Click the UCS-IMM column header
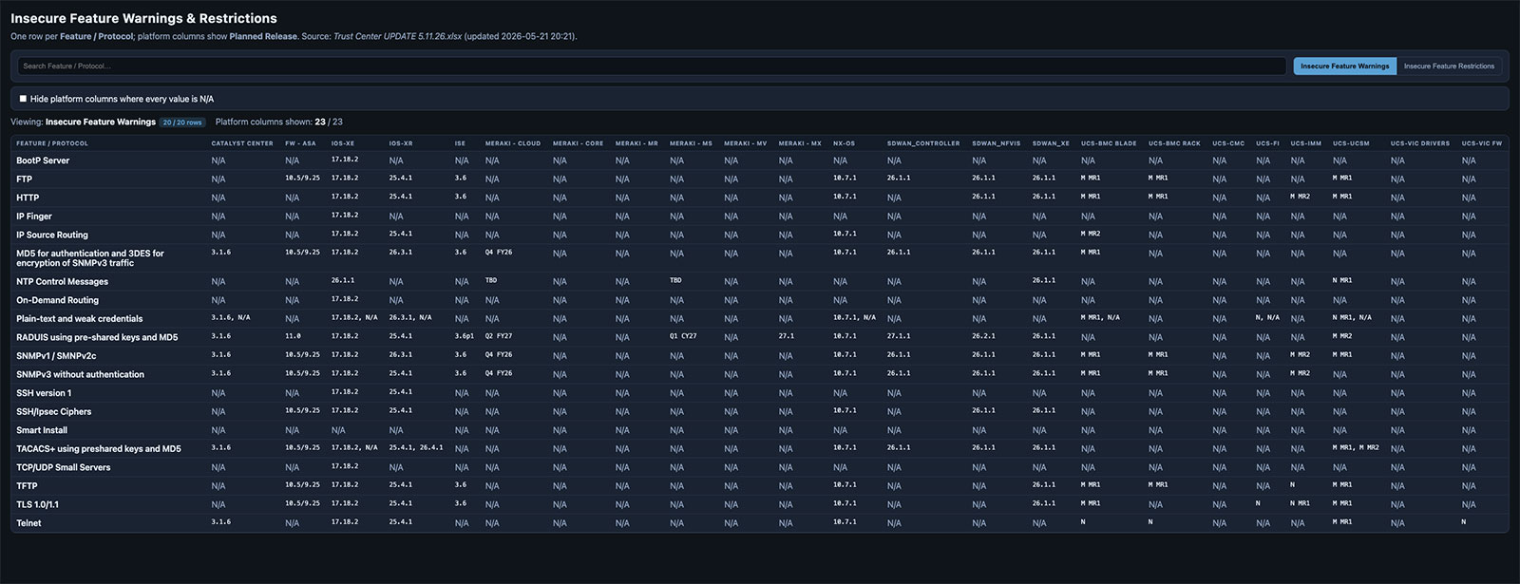This screenshot has height=584, width=1520. pyautogui.click(x=1305, y=143)
